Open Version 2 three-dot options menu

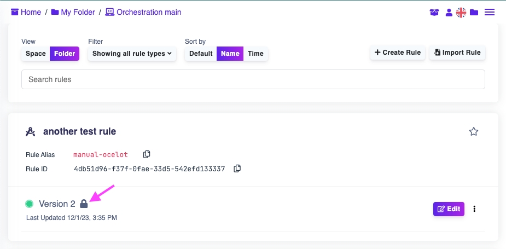[x=474, y=209]
